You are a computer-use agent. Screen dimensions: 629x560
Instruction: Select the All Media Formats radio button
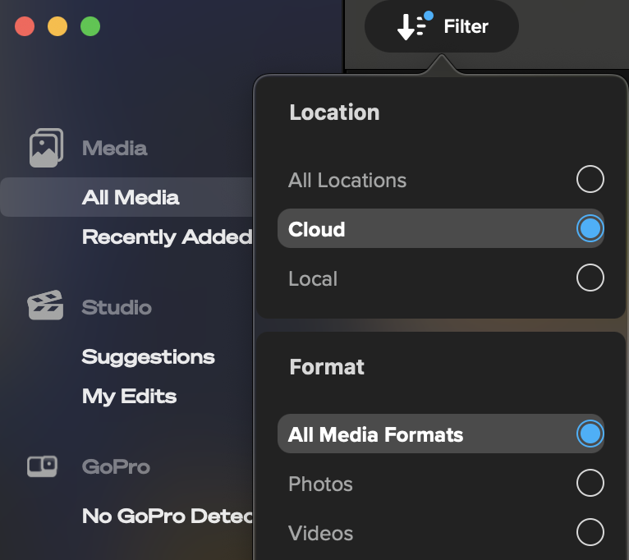tap(590, 434)
